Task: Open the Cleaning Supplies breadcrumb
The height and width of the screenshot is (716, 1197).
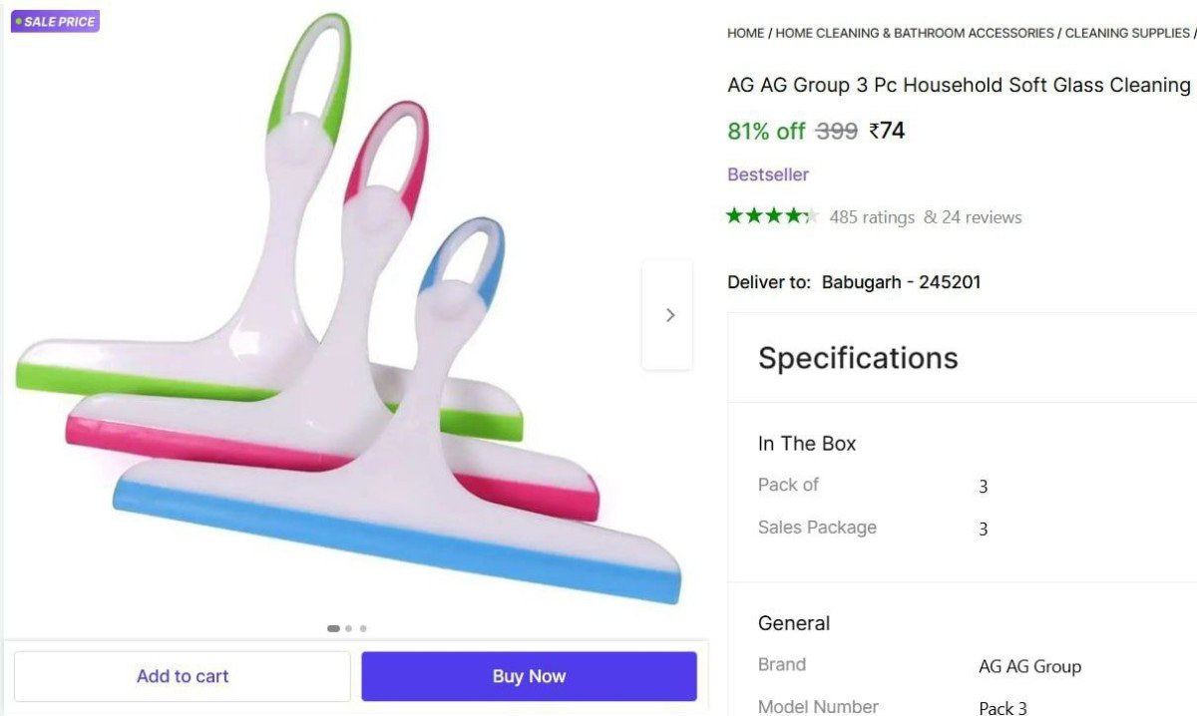Action: 1126,33
